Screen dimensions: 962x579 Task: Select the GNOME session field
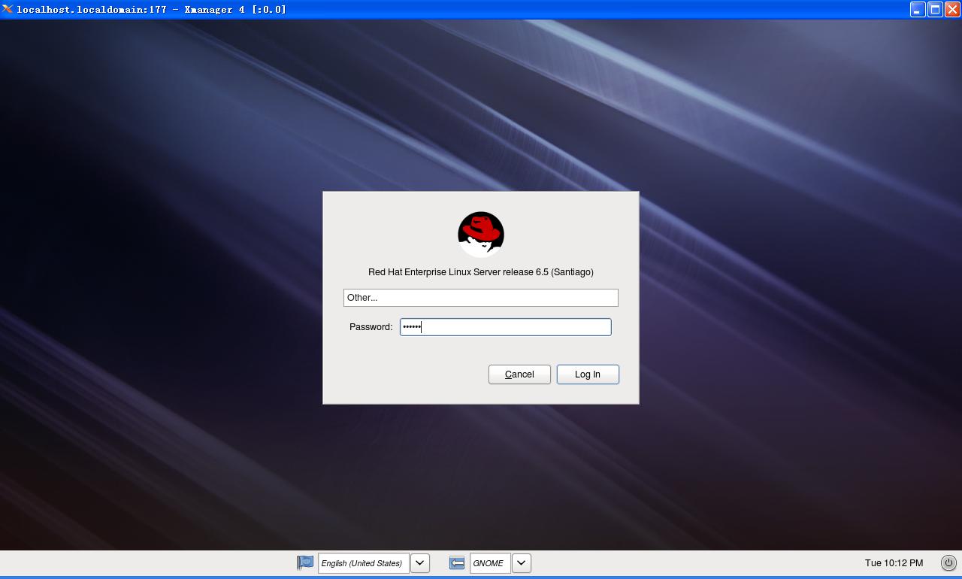[490, 562]
